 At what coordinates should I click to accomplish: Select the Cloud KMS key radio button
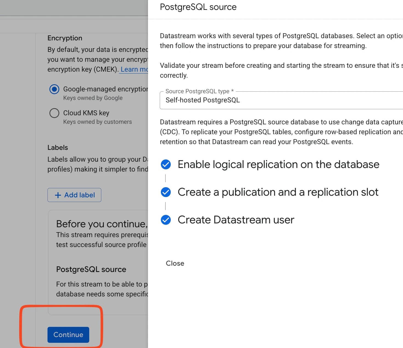54,113
